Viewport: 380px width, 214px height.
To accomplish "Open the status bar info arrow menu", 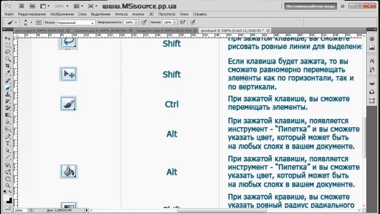I will point(87,210).
